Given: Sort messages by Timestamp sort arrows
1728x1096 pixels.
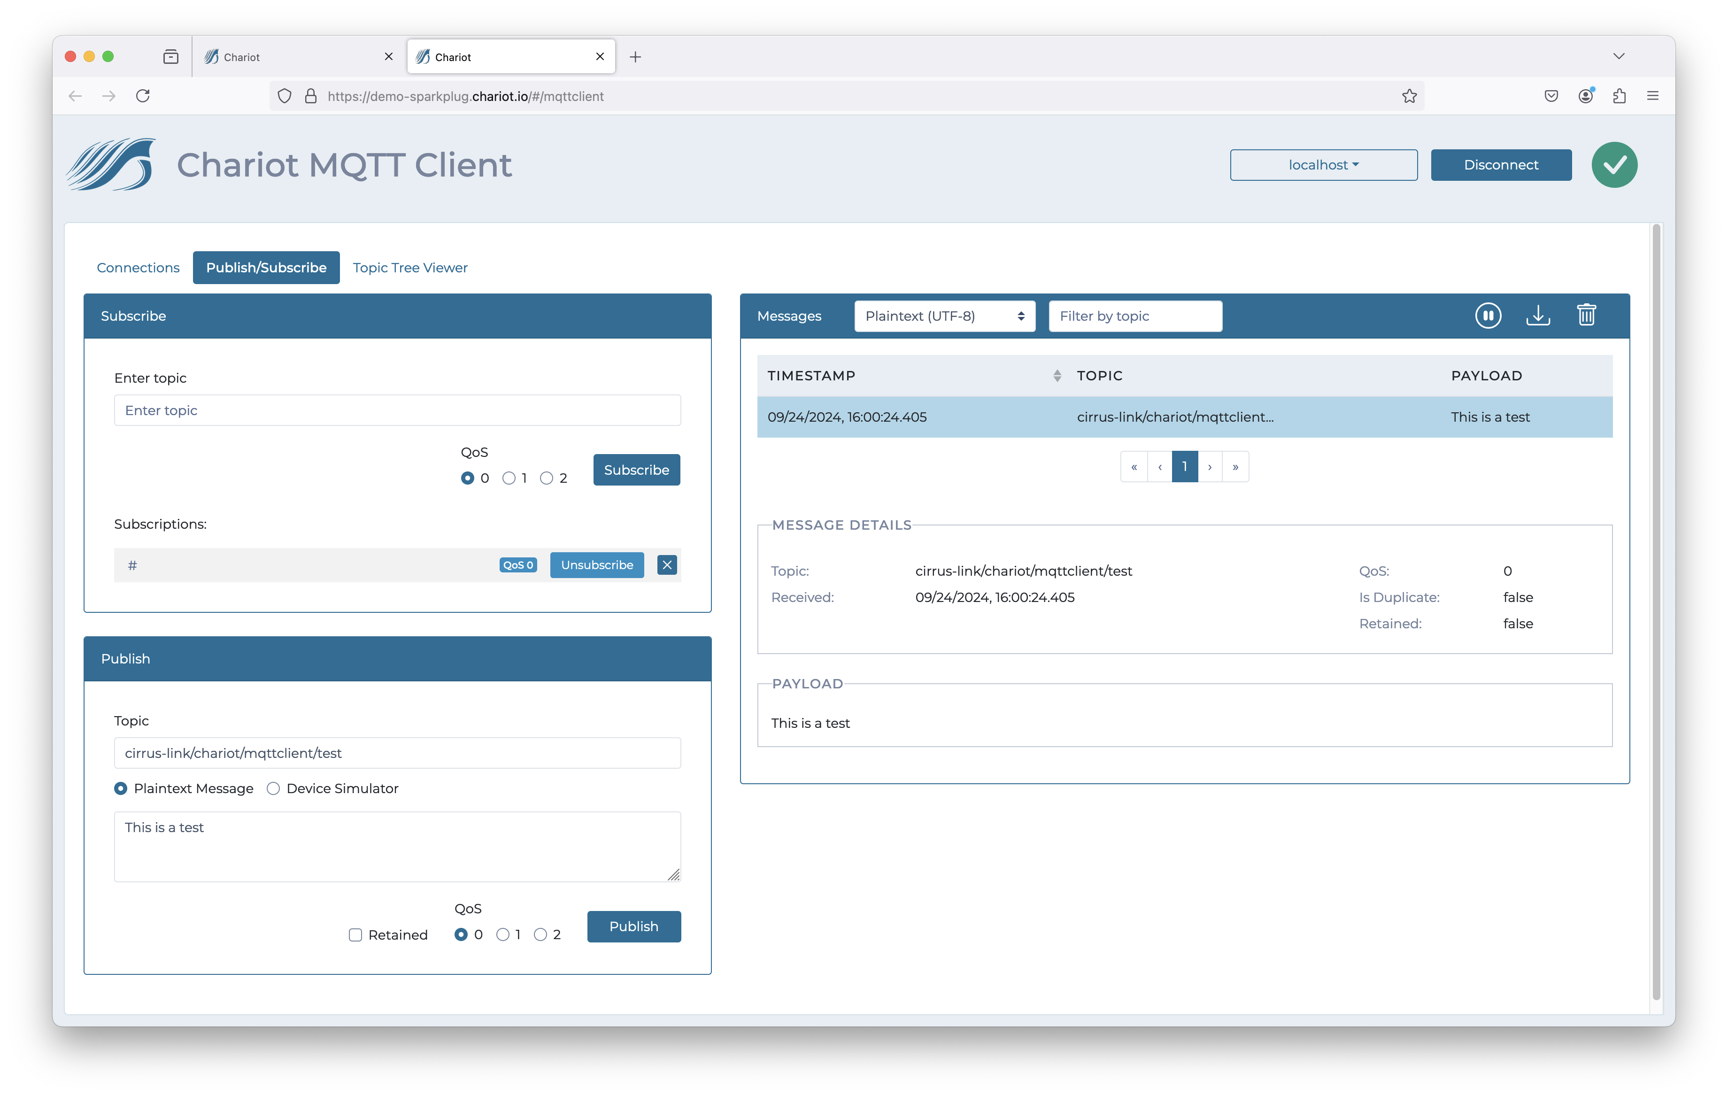Looking at the screenshot, I should [1057, 375].
